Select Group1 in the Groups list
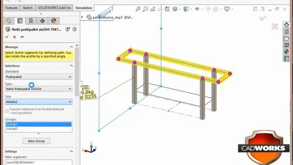 tap(38, 124)
